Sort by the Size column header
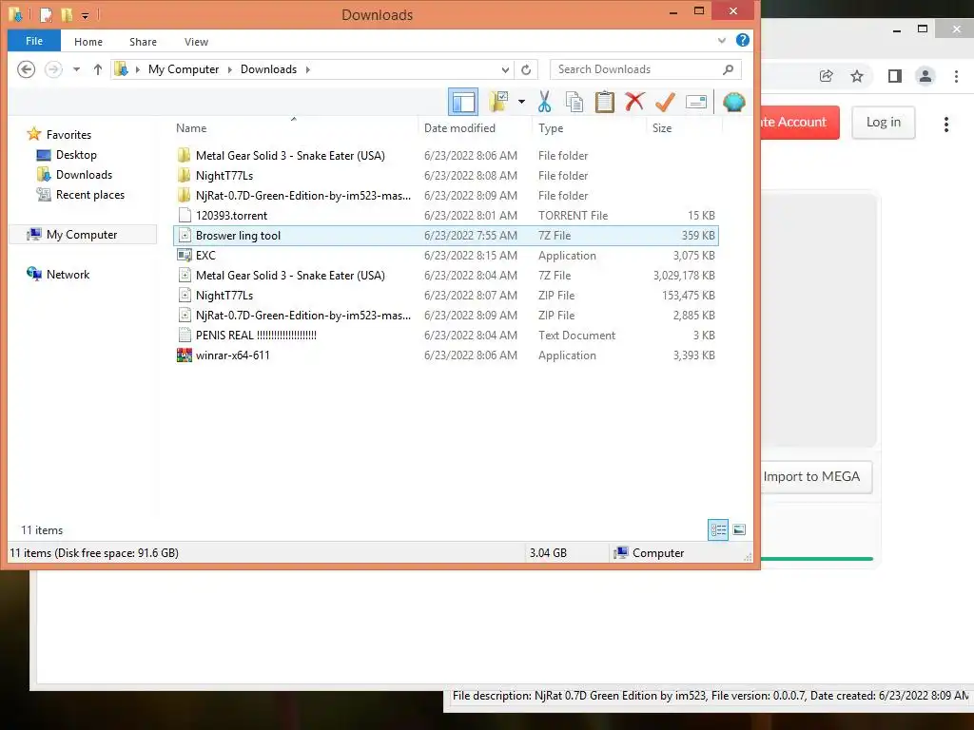The width and height of the screenshot is (974, 730). (684, 128)
